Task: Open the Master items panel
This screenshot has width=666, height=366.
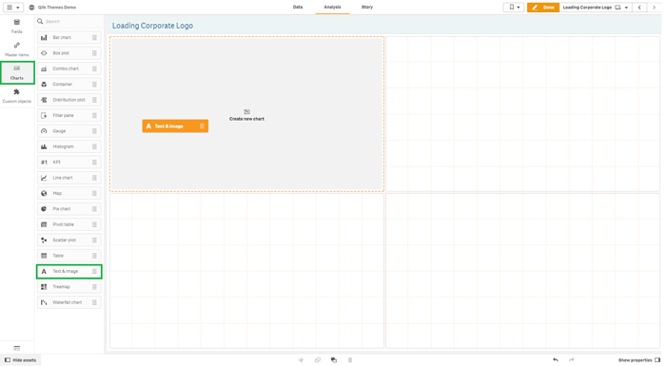Action: pos(16,49)
